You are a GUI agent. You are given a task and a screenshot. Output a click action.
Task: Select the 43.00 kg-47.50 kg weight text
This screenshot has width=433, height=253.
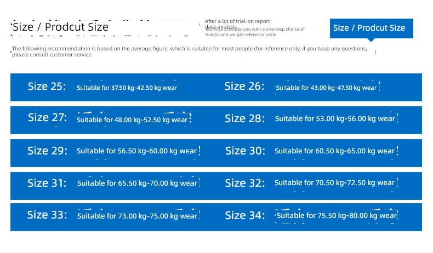pyautogui.click(x=326, y=88)
